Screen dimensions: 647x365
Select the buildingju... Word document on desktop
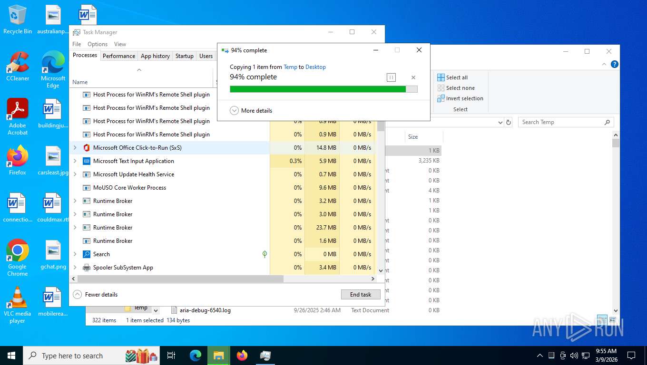click(x=53, y=114)
